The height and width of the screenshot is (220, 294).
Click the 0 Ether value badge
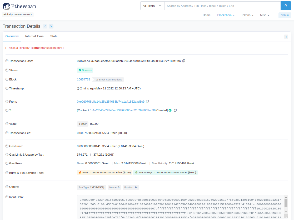(x=82, y=124)
